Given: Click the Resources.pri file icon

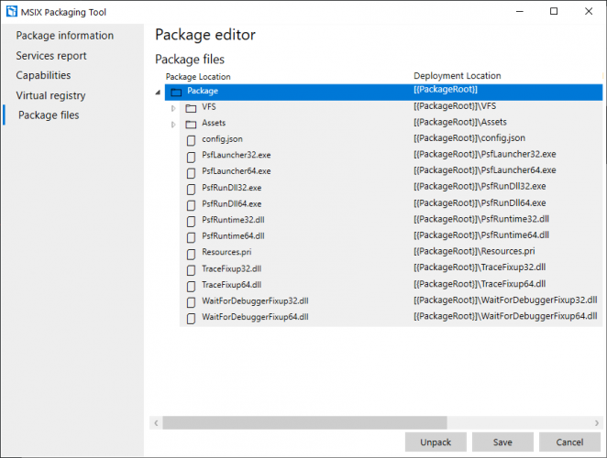Looking at the screenshot, I should [191, 252].
